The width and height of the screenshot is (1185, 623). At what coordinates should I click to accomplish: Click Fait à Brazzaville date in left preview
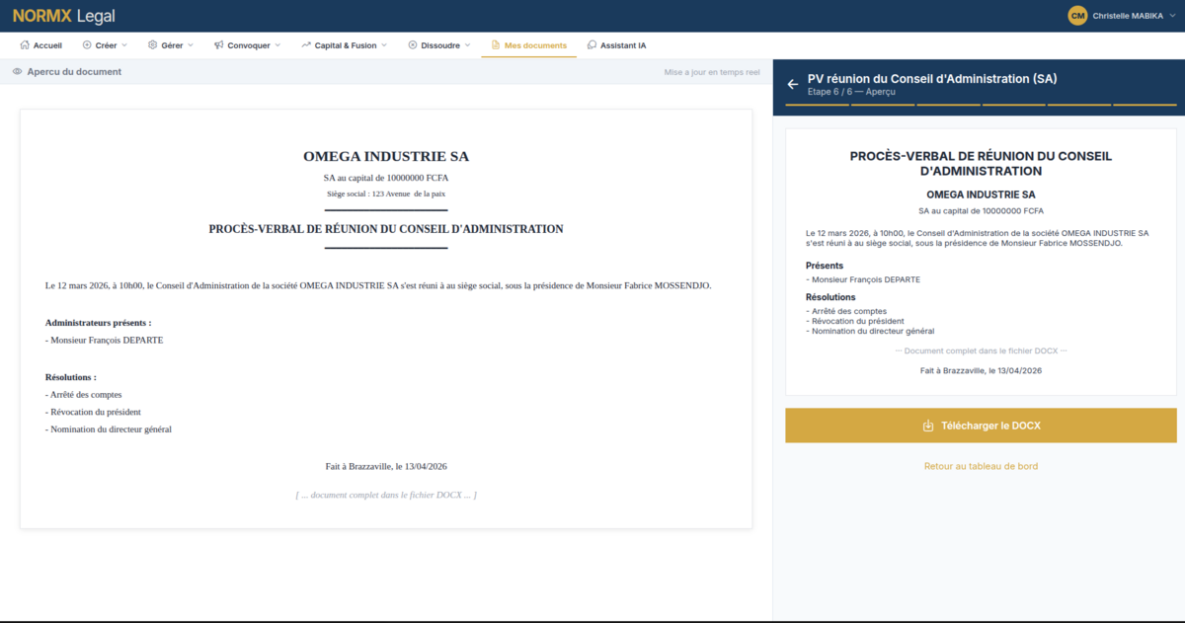tap(386, 466)
